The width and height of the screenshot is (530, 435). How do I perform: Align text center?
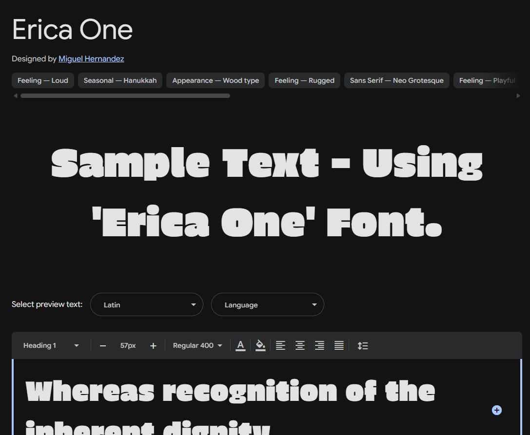click(300, 345)
